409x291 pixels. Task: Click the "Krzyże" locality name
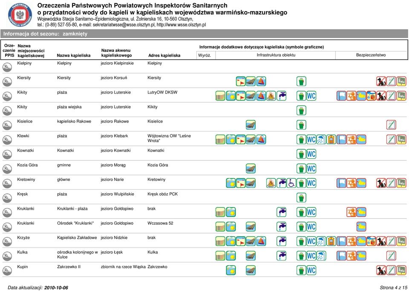(x=23, y=238)
